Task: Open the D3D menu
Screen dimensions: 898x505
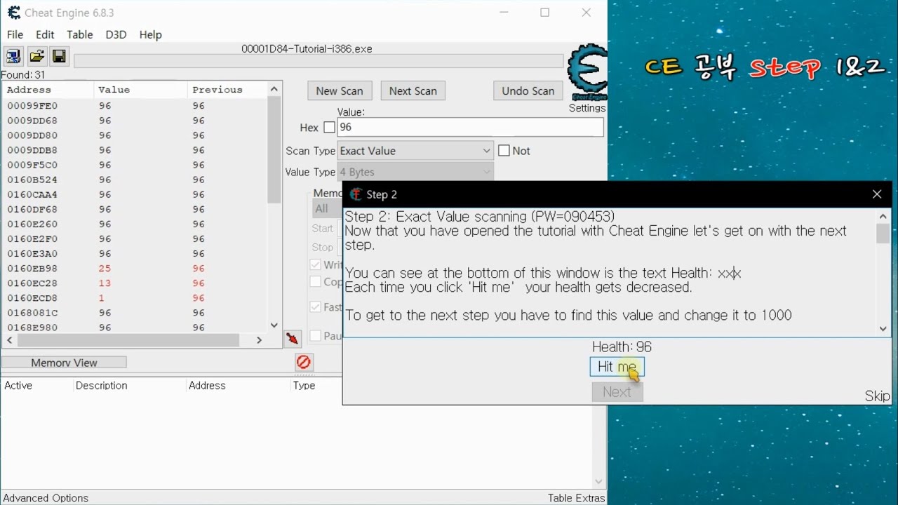Action: tap(116, 34)
